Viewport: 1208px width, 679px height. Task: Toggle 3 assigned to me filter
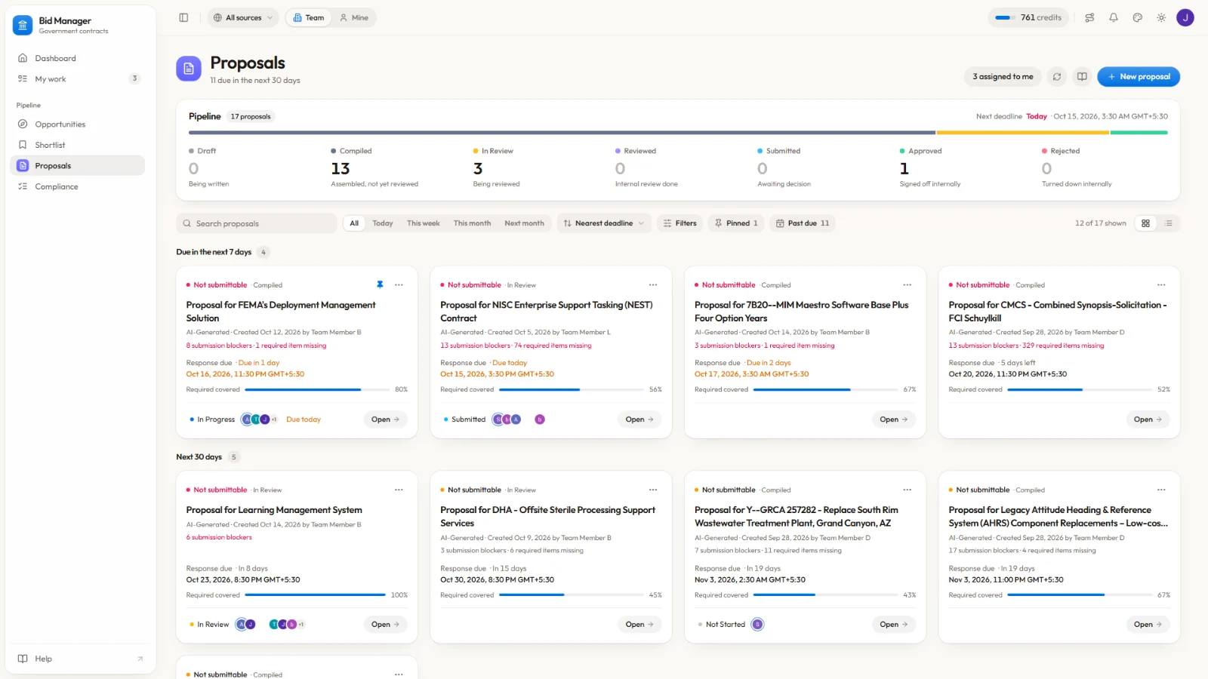tap(1003, 76)
